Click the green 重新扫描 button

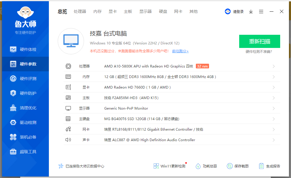tap(260, 41)
